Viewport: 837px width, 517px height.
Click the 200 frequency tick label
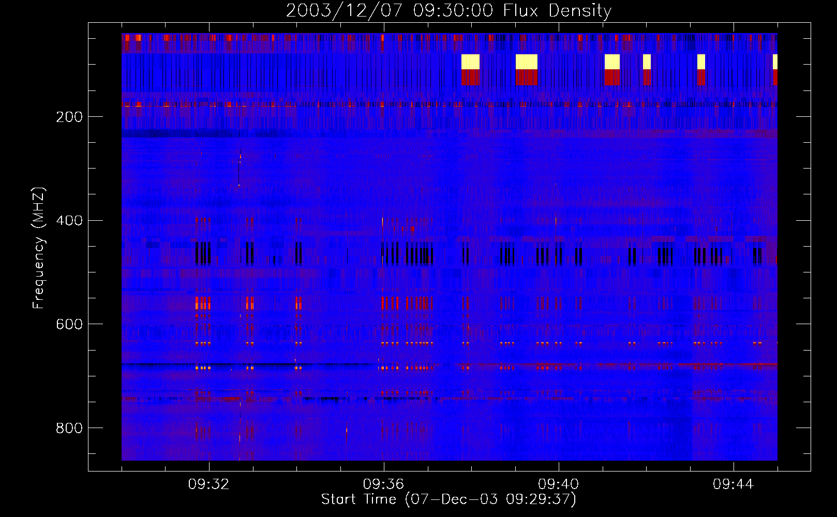click(x=69, y=117)
